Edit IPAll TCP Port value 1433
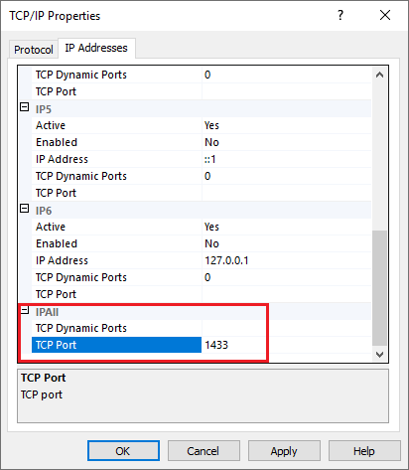The image size is (409, 470). 286,345
